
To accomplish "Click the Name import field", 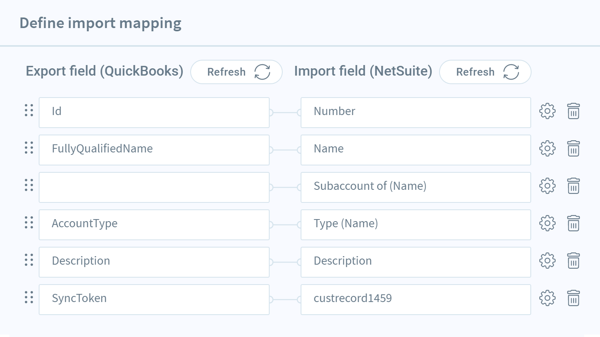I will (416, 150).
